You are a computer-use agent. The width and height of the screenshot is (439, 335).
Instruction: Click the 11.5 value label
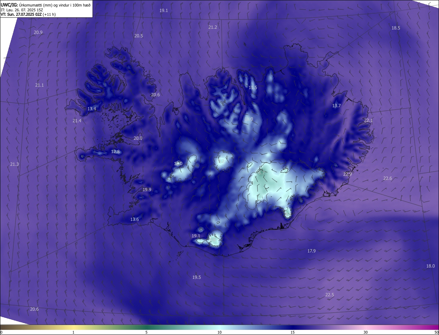pos(253,87)
